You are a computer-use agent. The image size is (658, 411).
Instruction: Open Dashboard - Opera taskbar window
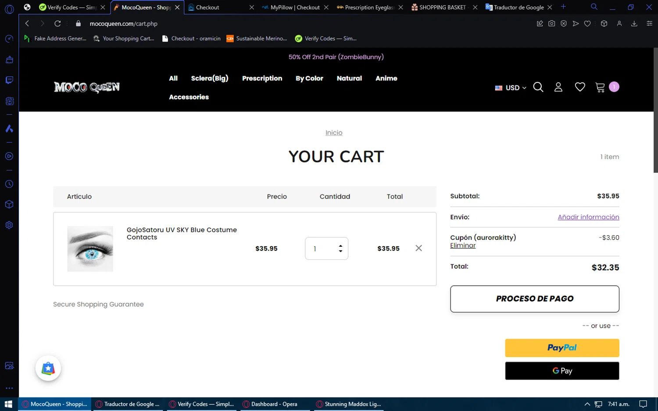[275, 404]
